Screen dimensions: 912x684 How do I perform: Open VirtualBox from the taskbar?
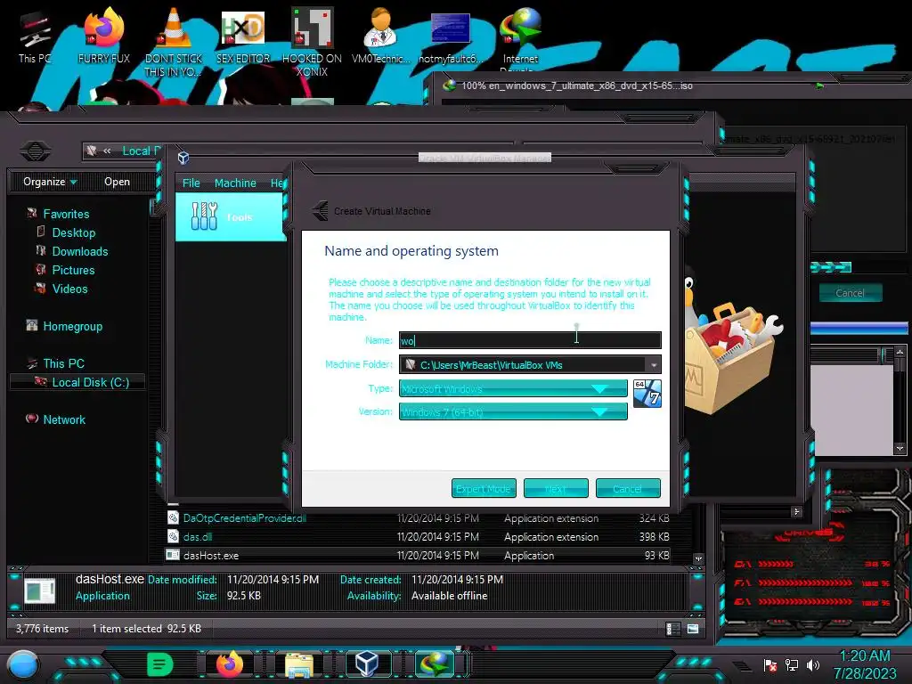pyautogui.click(x=367, y=664)
